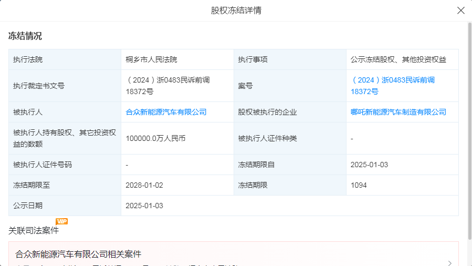The image size is (472, 266).
Task: Click the 冻结情况 section heading
Action: tap(25, 36)
